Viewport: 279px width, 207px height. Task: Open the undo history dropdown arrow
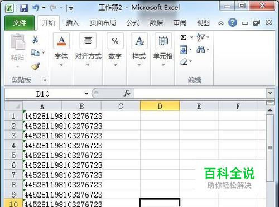[x=44, y=8]
